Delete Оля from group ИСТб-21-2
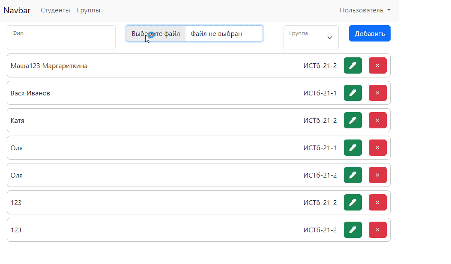This screenshot has width=451, height=264. (377, 175)
